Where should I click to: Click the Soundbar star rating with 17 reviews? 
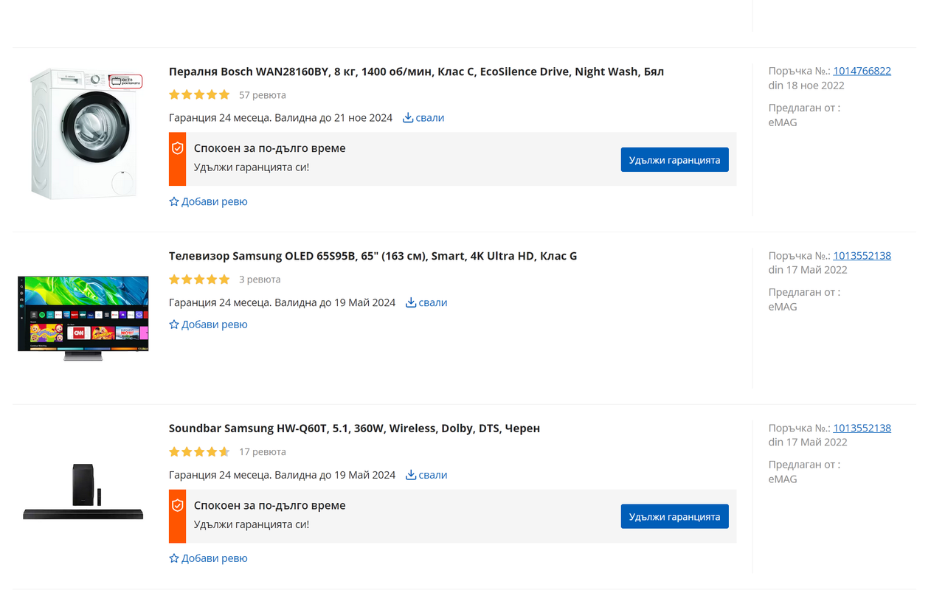[x=199, y=451]
